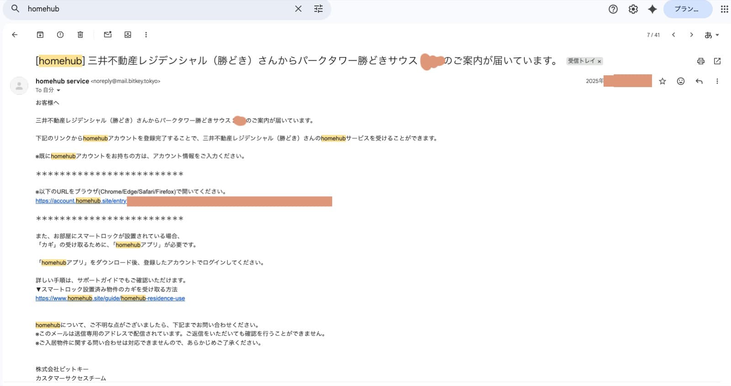Click the プラン upgrade button
The height and width of the screenshot is (386, 731).
tap(688, 9)
